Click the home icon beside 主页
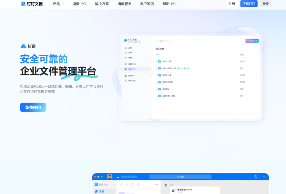 tap(125, 48)
